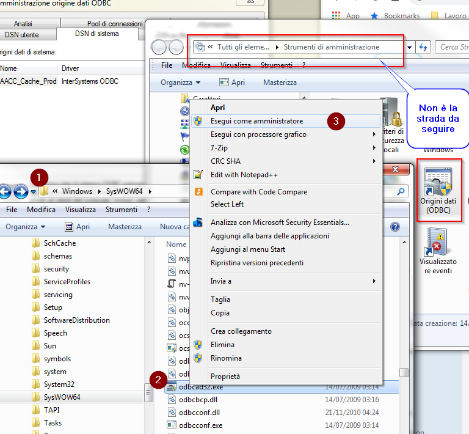Viewport: 469px width, 434px height.
Task: Expand the Invia a submenu
Action: pos(374,281)
